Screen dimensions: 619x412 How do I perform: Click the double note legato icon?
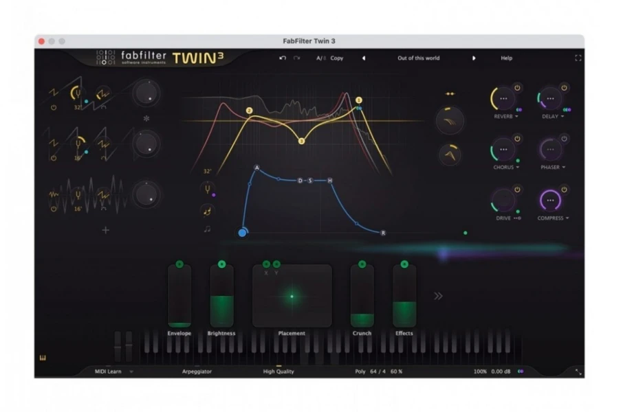207,229
